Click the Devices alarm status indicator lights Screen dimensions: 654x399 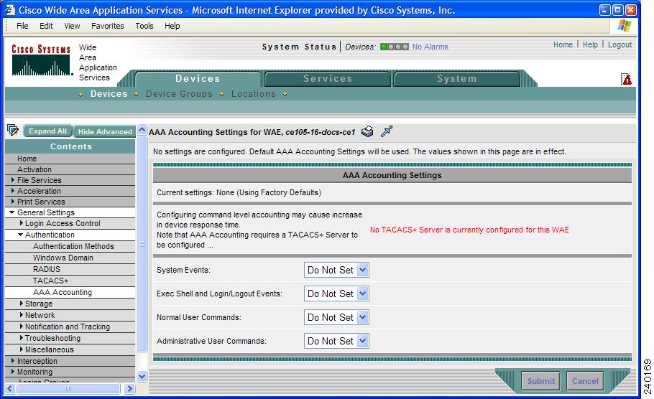coord(394,47)
